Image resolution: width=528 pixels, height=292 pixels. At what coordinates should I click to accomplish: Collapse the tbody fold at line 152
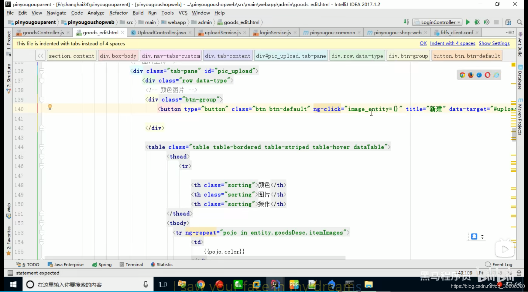point(42,223)
